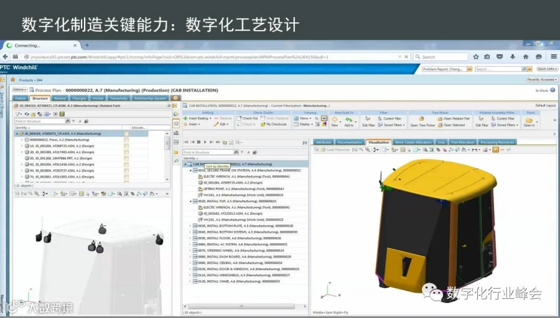Go to browser home page icon
560x318 pixels.
(x=525, y=57)
